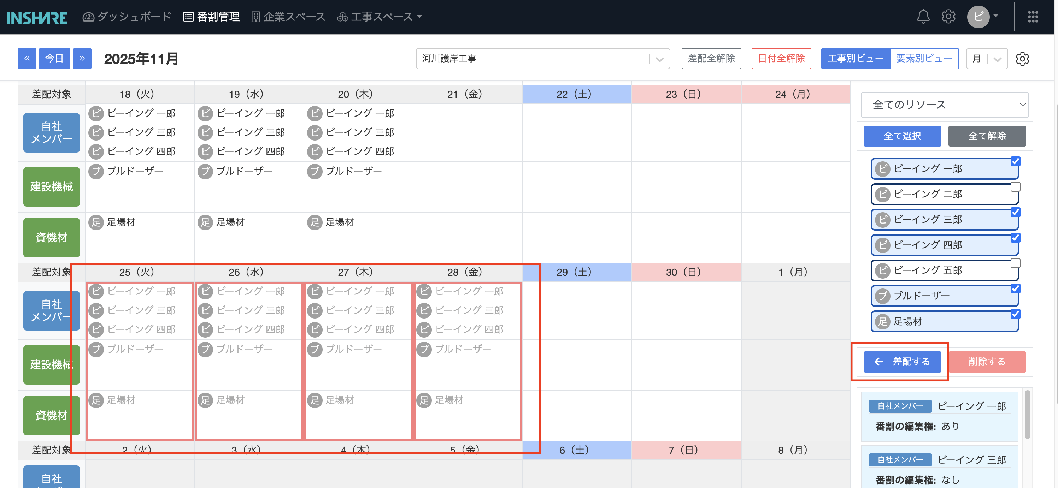1058x488 pixels.
Task: Select date header 24 (月)
Action: [795, 94]
